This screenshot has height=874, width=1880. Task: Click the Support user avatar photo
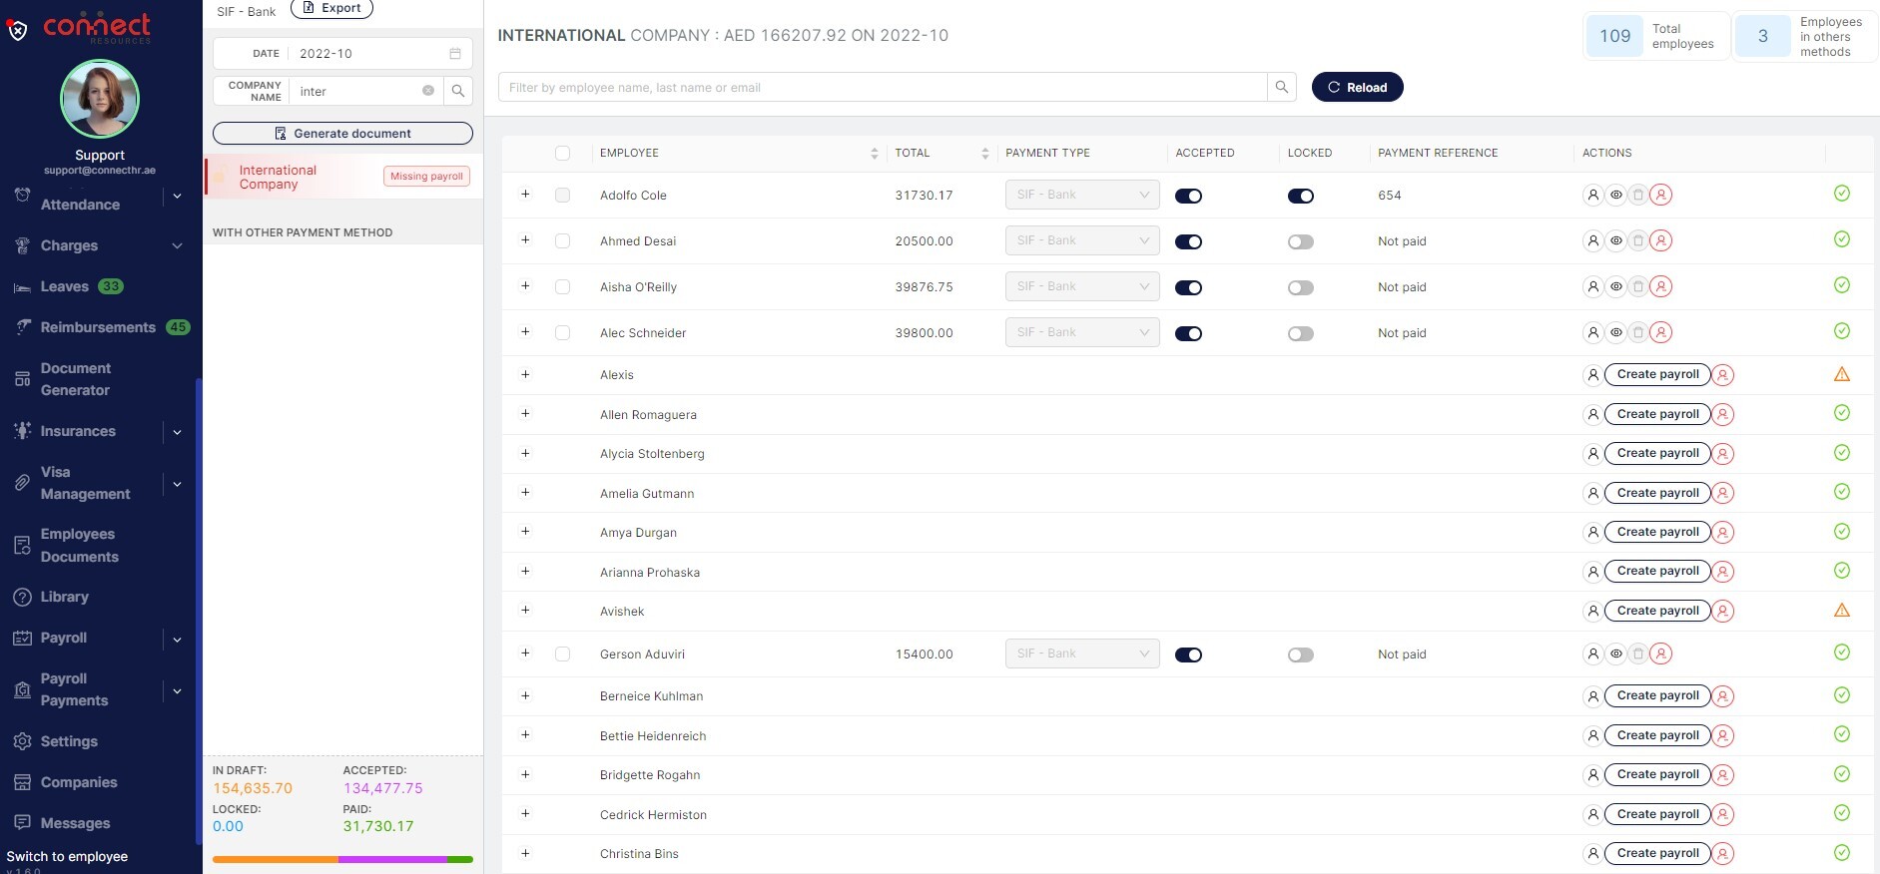(x=100, y=99)
